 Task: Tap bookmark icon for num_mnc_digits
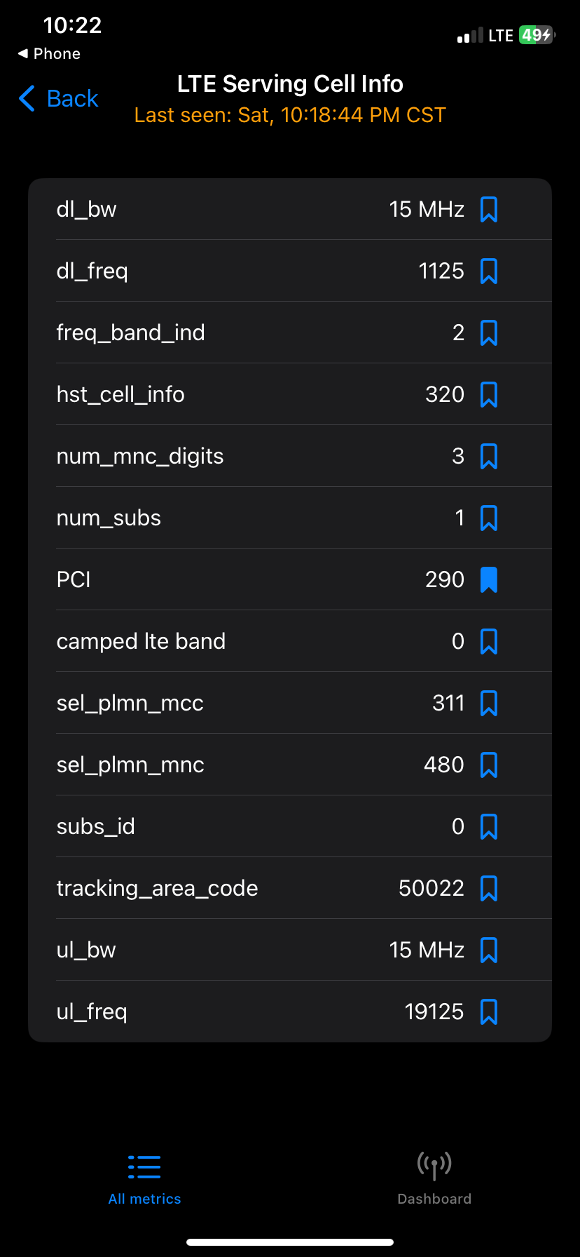488,457
